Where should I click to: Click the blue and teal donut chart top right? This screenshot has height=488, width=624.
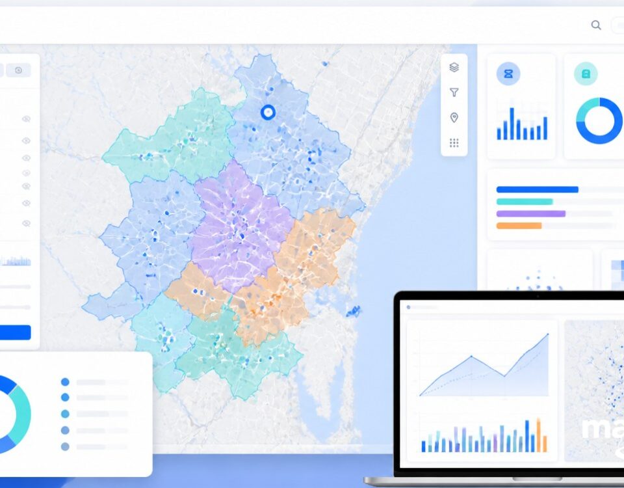(599, 121)
